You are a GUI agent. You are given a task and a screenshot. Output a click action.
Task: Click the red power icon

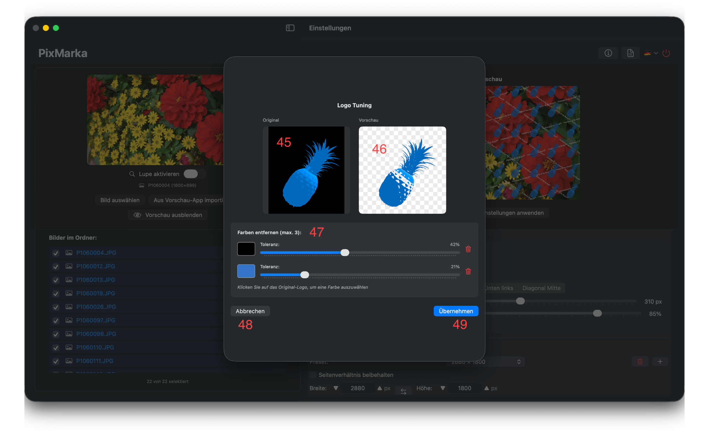[x=666, y=53]
